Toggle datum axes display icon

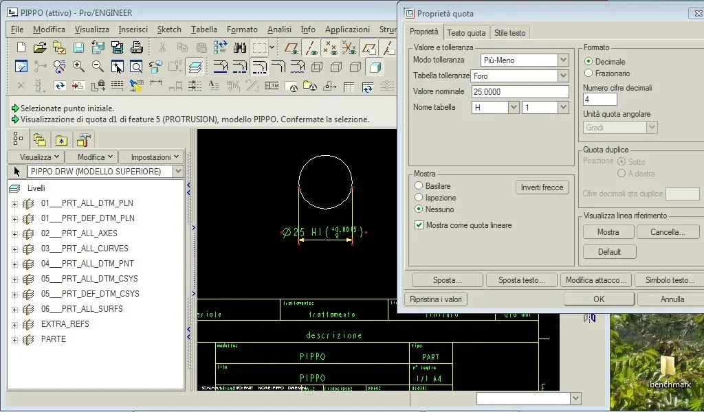pos(311,47)
